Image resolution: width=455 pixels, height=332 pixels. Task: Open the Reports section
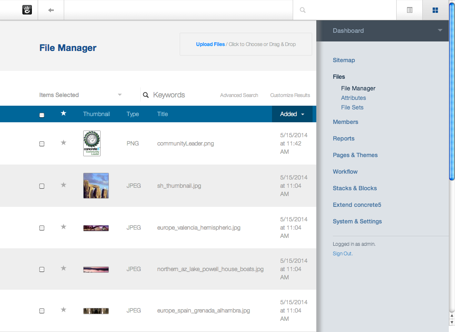[344, 138]
